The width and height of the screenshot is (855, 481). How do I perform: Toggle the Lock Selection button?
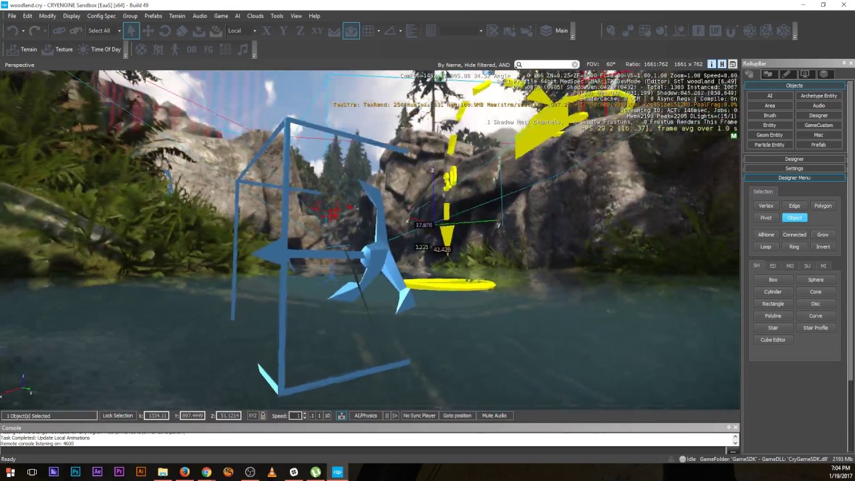pyautogui.click(x=118, y=416)
